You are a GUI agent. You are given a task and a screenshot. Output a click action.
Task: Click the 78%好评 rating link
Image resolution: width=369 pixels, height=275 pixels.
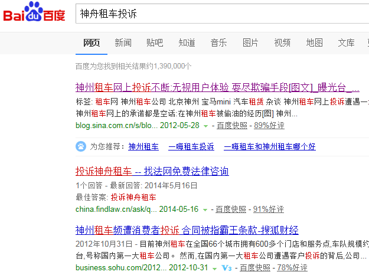pyautogui.click(x=292, y=268)
